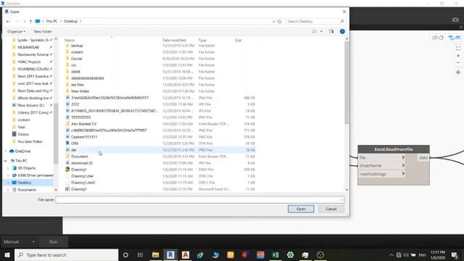This screenshot has height=261, width=464.
Task: Open recent locations dropdown arrow
Action: 24,21
